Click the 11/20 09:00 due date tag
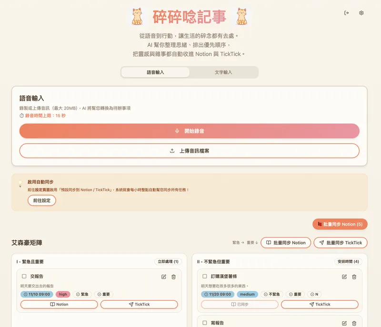381x327 pixels. 218,294
